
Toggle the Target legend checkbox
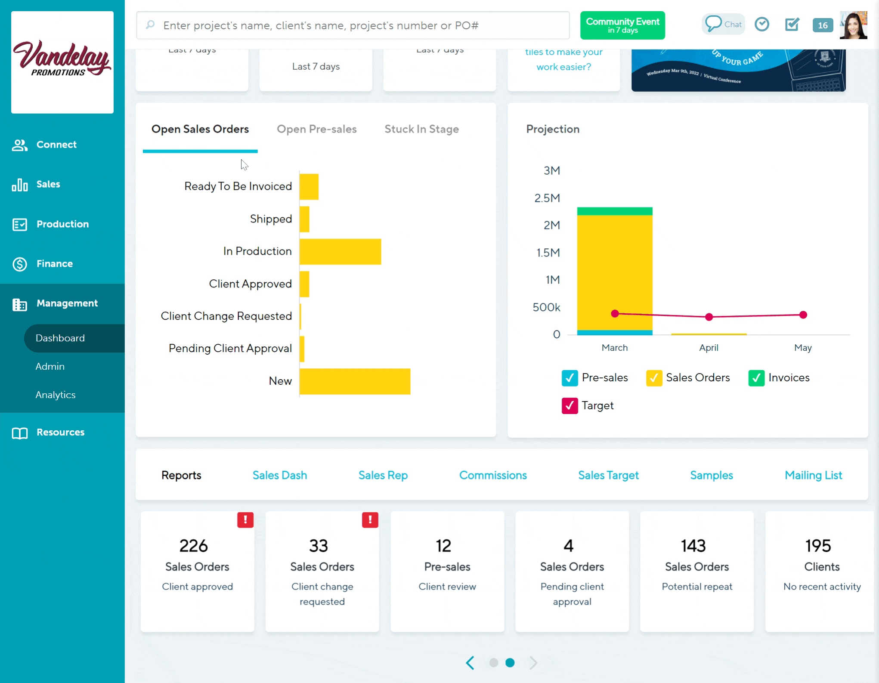(569, 406)
